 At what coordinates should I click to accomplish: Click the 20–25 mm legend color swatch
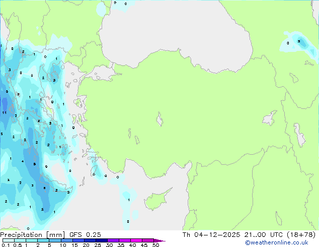click(90, 240)
